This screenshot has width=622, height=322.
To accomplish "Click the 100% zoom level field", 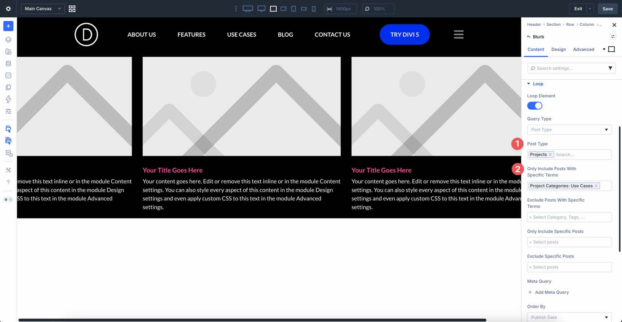I will (378, 9).
